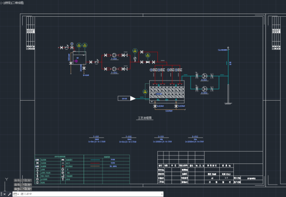Select topmost gray command history line
Image resolution: width=286 pixels, height=197 pixels.
(23, 180)
